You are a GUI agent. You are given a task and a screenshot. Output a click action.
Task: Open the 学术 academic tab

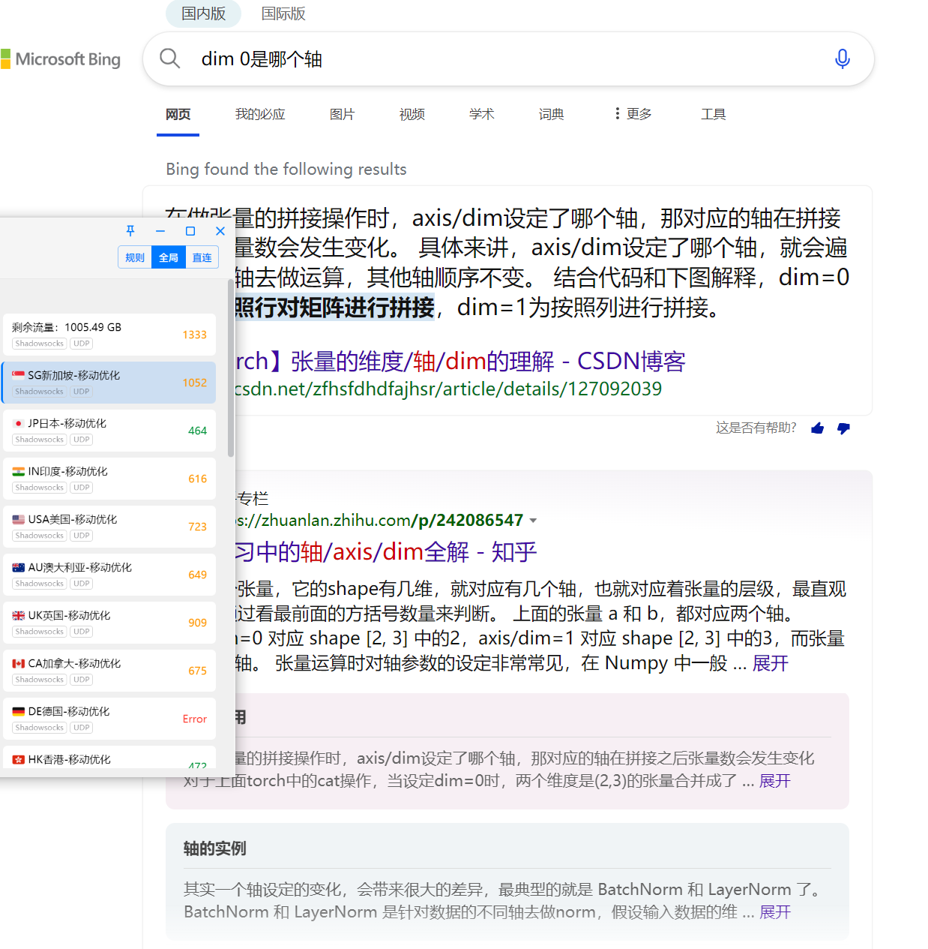point(481,114)
